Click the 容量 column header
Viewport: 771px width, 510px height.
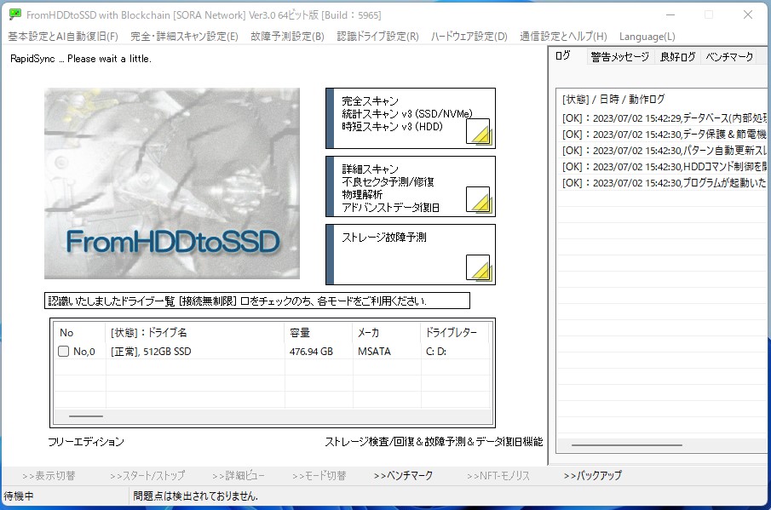[x=318, y=333]
